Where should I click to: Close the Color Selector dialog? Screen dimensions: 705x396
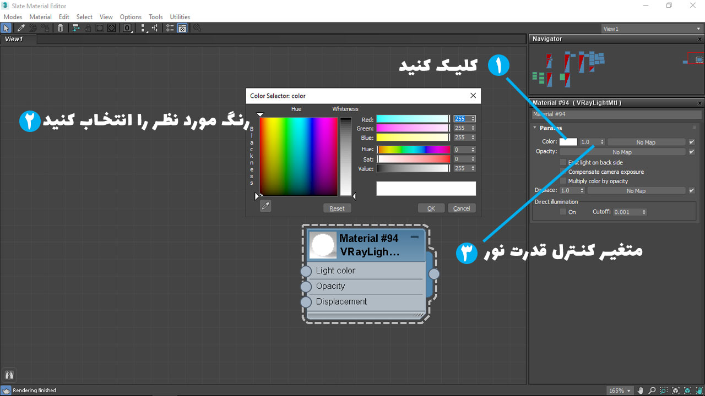click(x=473, y=96)
